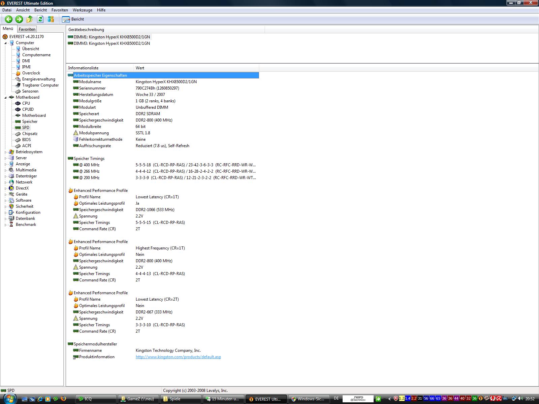
Task: Expand the Netzwerk tree node
Action: [5, 182]
